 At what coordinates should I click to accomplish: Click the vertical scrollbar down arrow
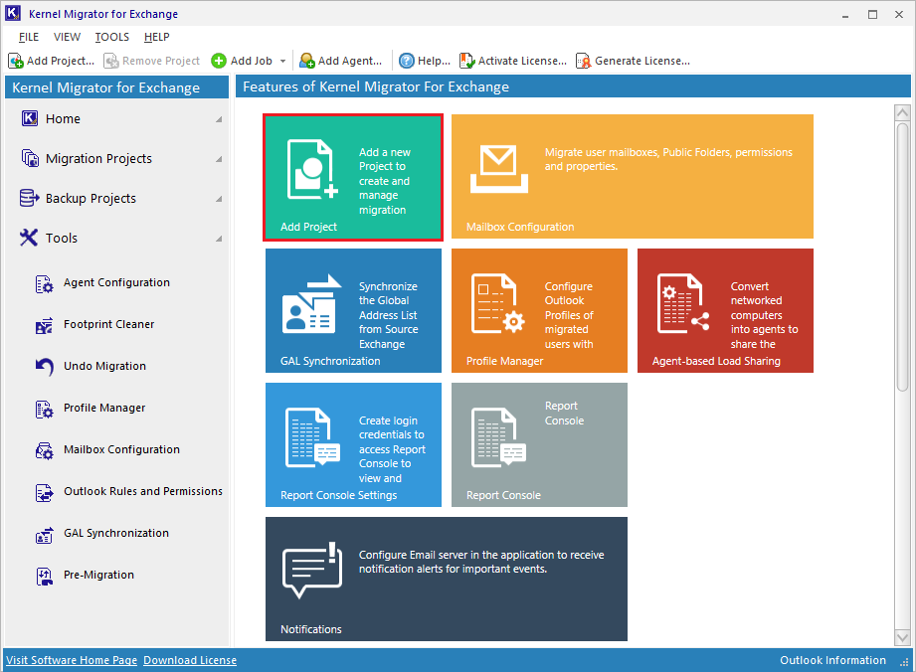tap(902, 637)
